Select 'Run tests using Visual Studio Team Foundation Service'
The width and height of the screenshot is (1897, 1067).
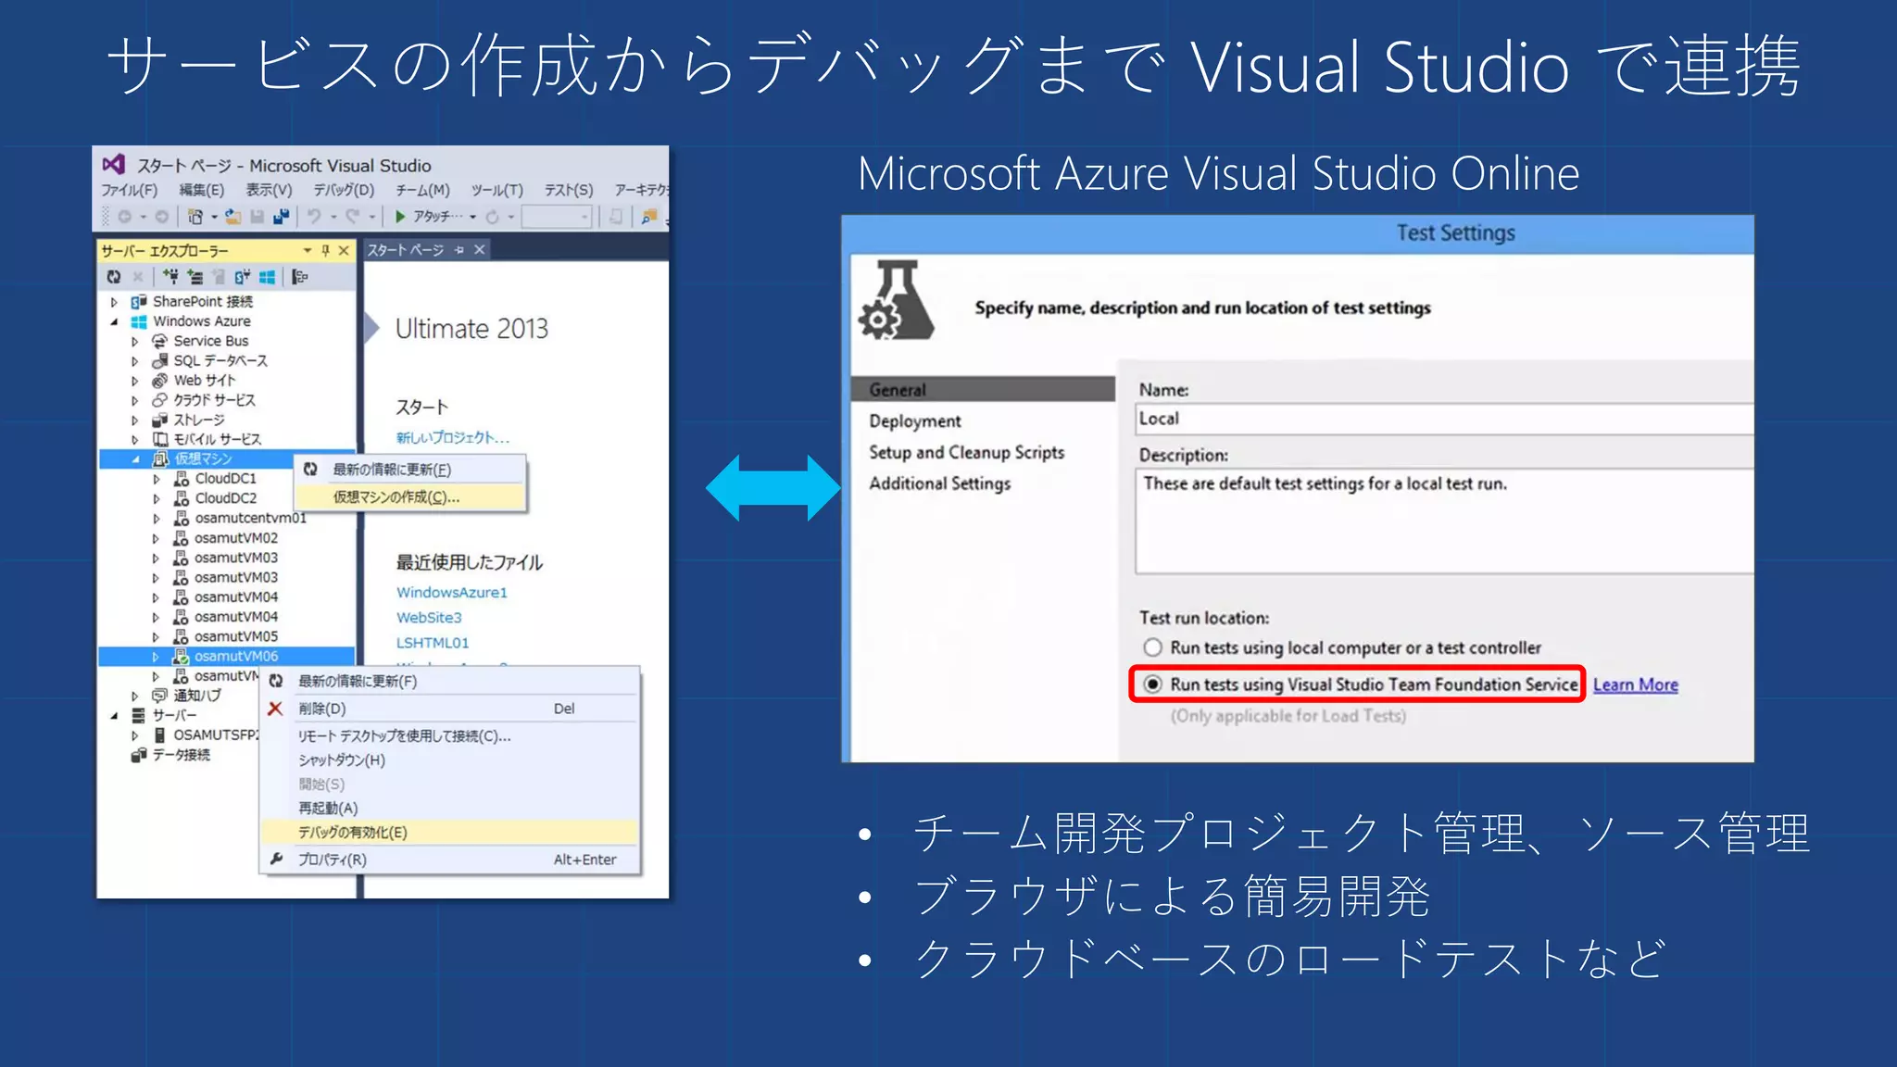pyautogui.click(x=1152, y=684)
